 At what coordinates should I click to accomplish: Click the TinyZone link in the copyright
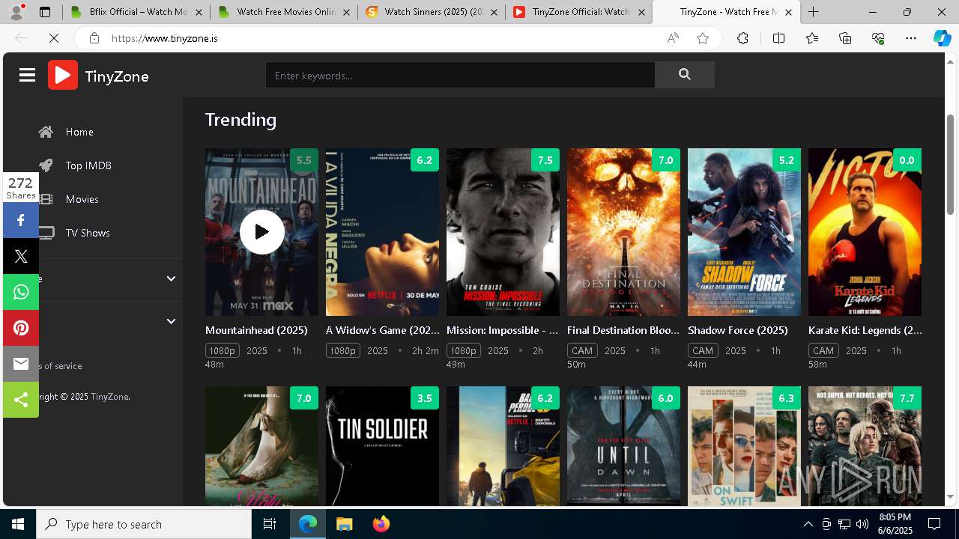coord(109,397)
